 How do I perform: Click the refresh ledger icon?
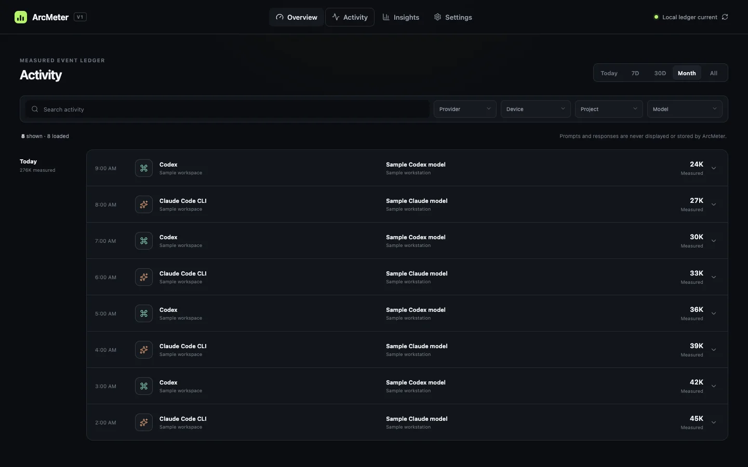coord(725,17)
